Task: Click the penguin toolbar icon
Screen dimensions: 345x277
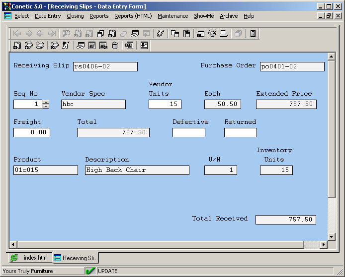Action: (65, 46)
